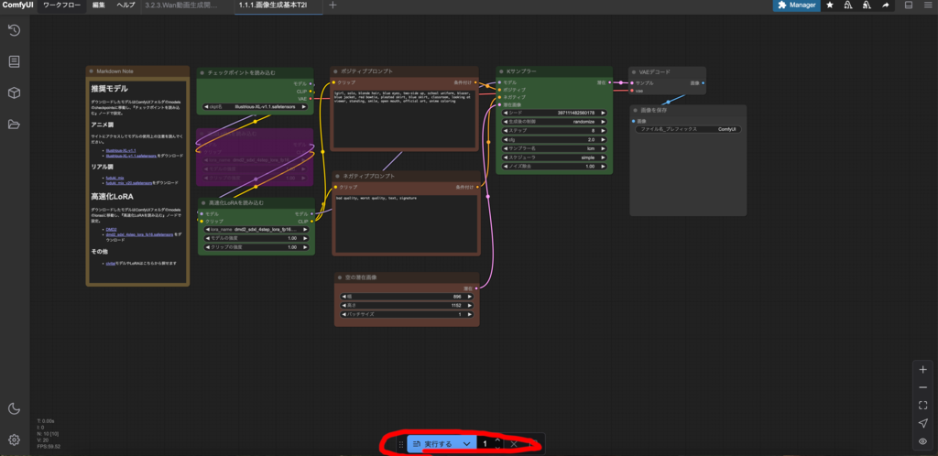Toggle dark theme moon icon
Image resolution: width=938 pixels, height=456 pixels.
click(x=14, y=408)
